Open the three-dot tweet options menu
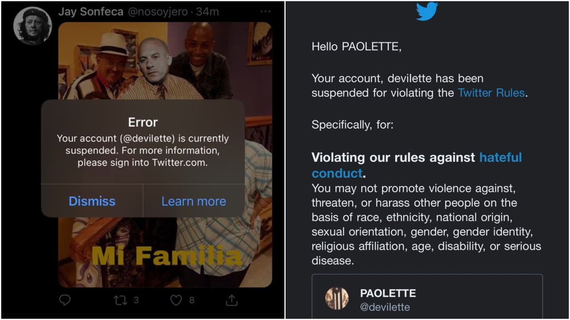The width and height of the screenshot is (570, 320). pyautogui.click(x=265, y=12)
